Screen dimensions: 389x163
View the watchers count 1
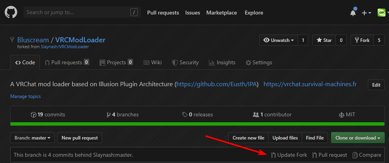[303, 40]
